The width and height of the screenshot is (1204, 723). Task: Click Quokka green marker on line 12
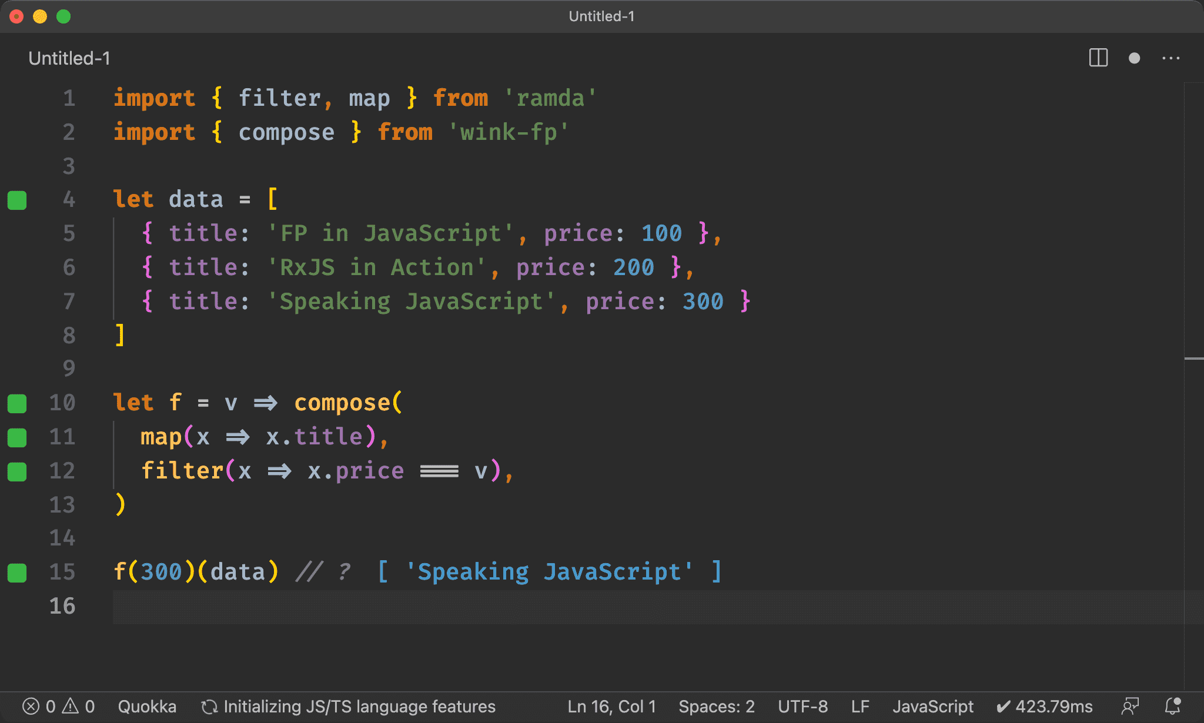17,472
